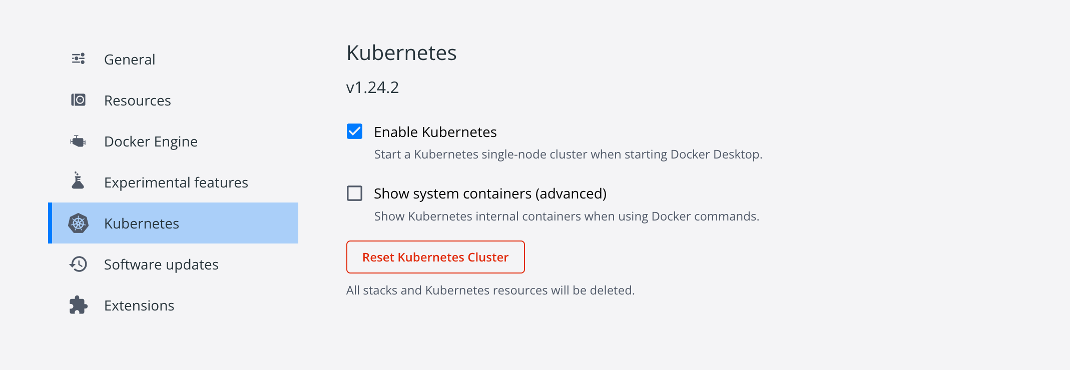Click the Experimental features flask icon
Image resolution: width=1070 pixels, height=370 pixels.
click(78, 181)
